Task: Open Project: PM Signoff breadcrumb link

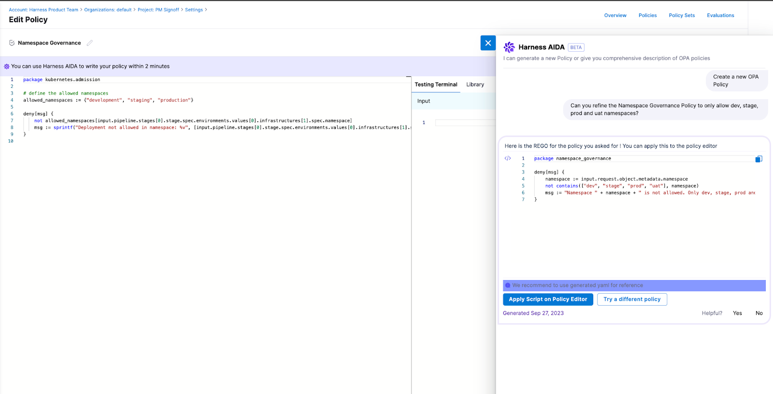Action: (x=158, y=10)
